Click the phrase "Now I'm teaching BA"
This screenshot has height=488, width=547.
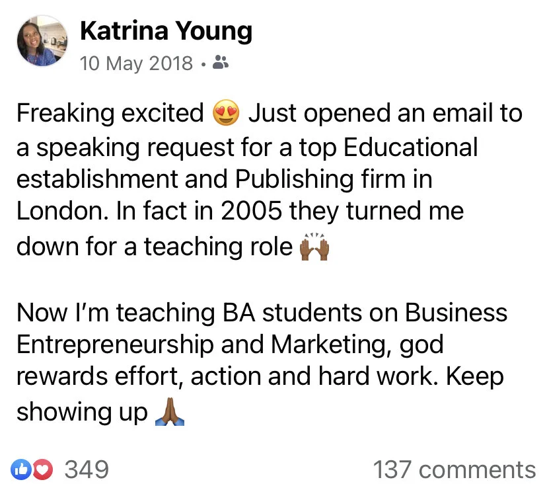pos(135,312)
